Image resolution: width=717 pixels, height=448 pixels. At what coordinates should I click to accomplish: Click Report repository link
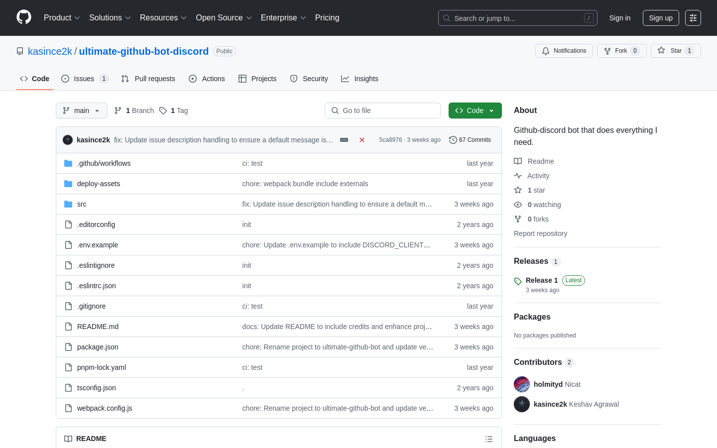tap(540, 233)
